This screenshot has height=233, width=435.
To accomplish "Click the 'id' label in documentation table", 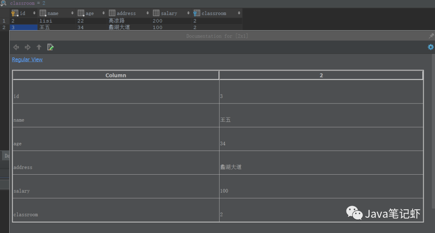I will [17, 96].
